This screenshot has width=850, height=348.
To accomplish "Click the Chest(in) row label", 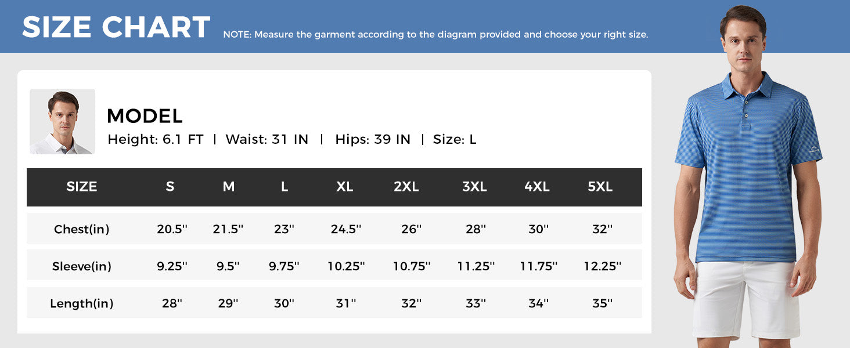I will pos(82,229).
